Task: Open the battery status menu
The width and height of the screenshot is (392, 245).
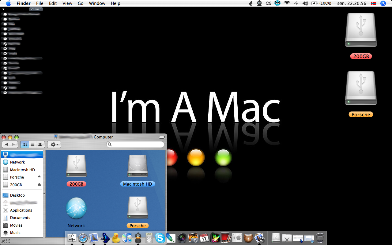Action: (x=321, y=3)
